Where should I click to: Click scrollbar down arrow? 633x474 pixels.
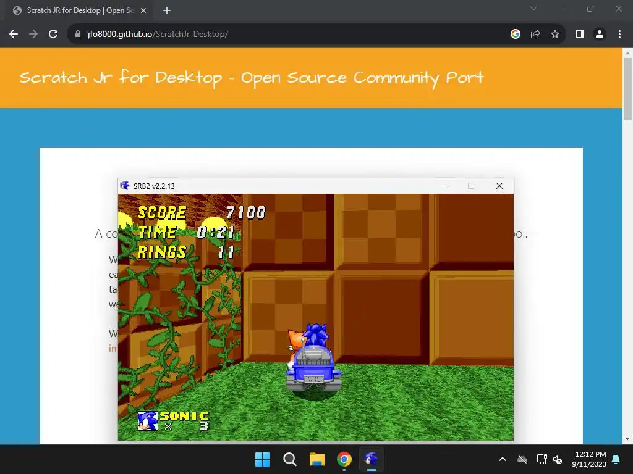pos(628,439)
